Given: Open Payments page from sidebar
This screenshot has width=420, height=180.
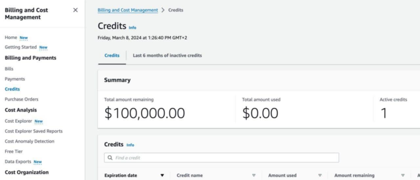Looking at the screenshot, I should (x=15, y=79).
